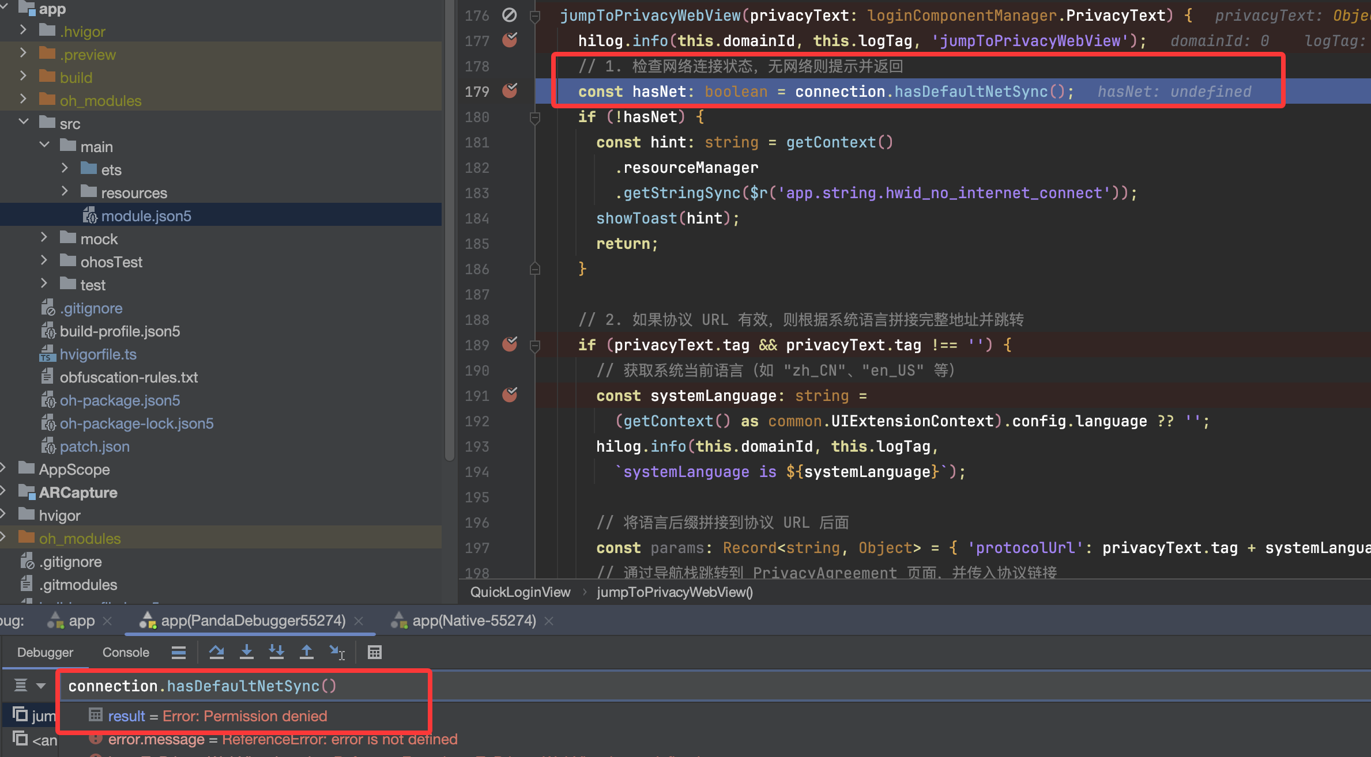Click jumpToPrivacyWebView() in the breadcrumb
The height and width of the screenshot is (757, 1371).
click(675, 592)
